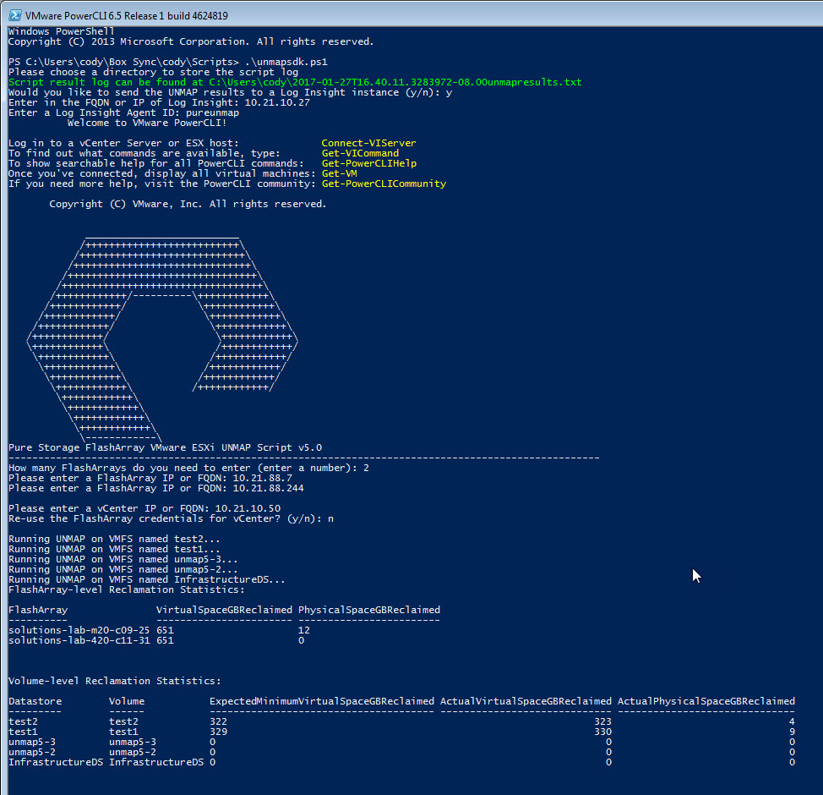Click 'Running UNMAP on VMFS named unmap5-2...' line
The image size is (823, 795).
[x=123, y=569]
